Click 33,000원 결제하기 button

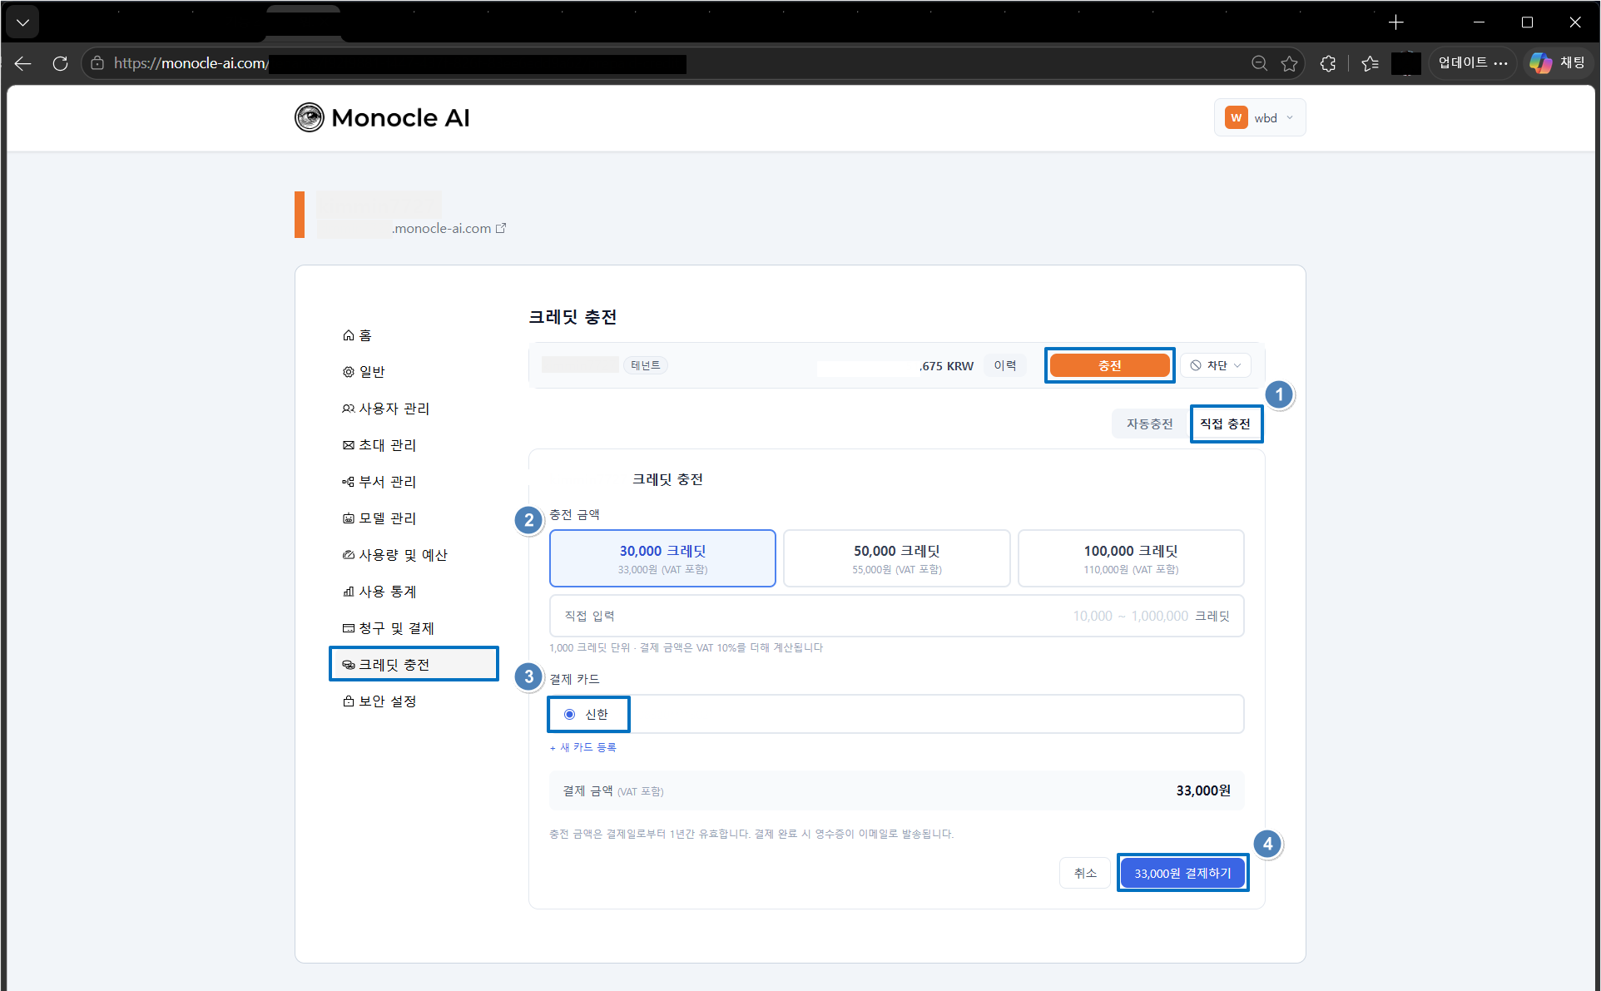[x=1182, y=873]
